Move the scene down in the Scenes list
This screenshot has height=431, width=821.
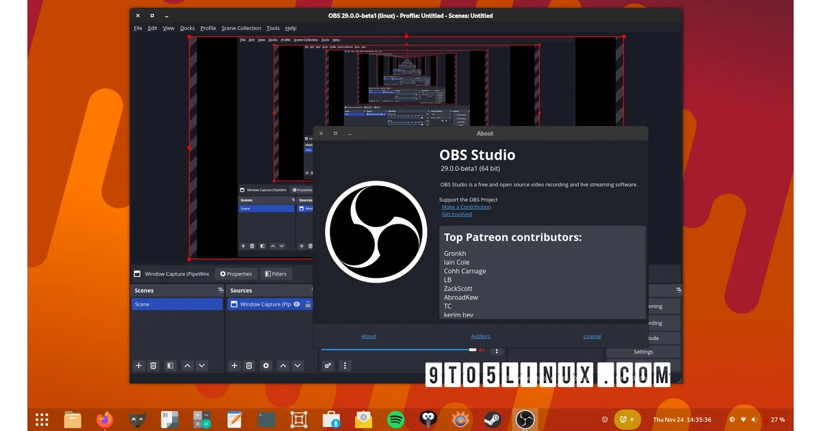tap(202, 365)
